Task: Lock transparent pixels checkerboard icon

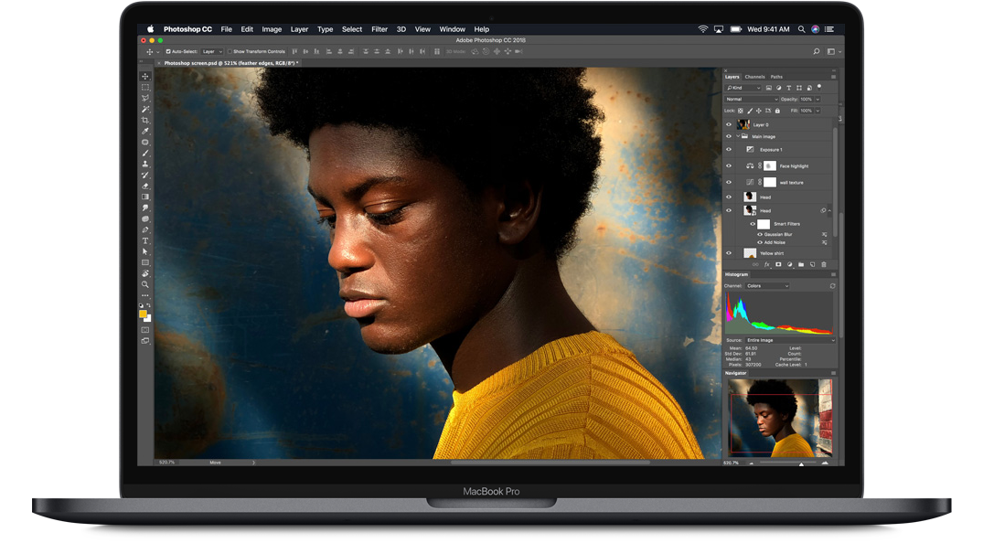Action: pos(741,111)
